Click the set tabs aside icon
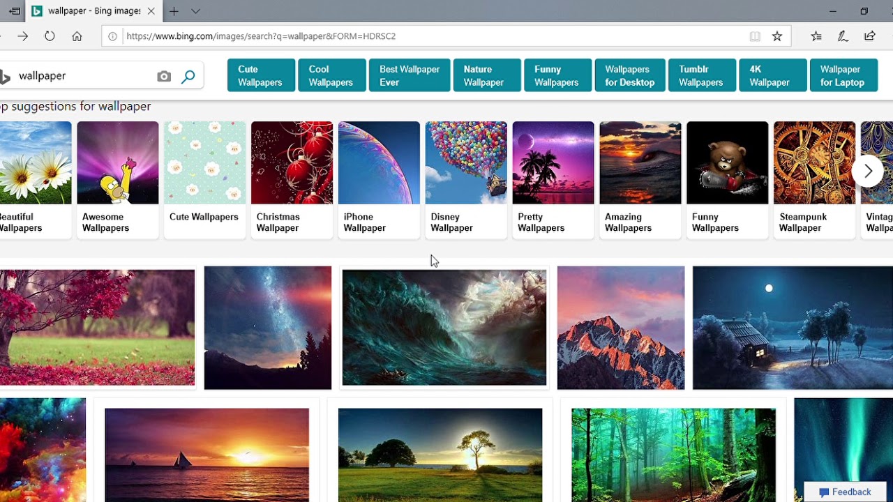 (x=14, y=11)
